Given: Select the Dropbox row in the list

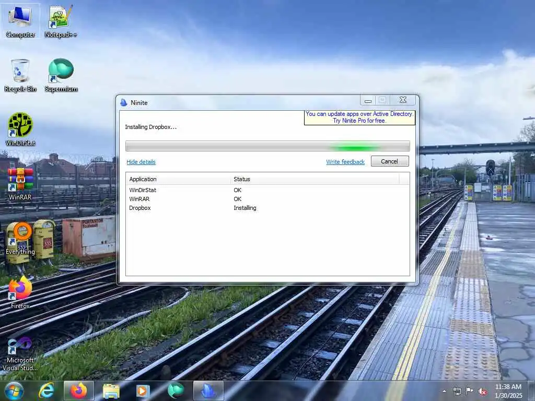Looking at the screenshot, I should pyautogui.click(x=267, y=208).
